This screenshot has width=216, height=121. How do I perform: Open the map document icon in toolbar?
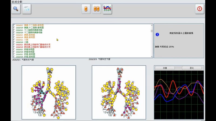click(26, 9)
